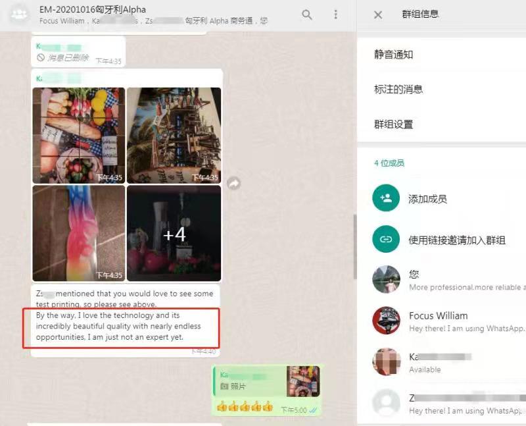Click the search icon in chat header
The height and width of the screenshot is (426, 526).
tap(307, 14)
